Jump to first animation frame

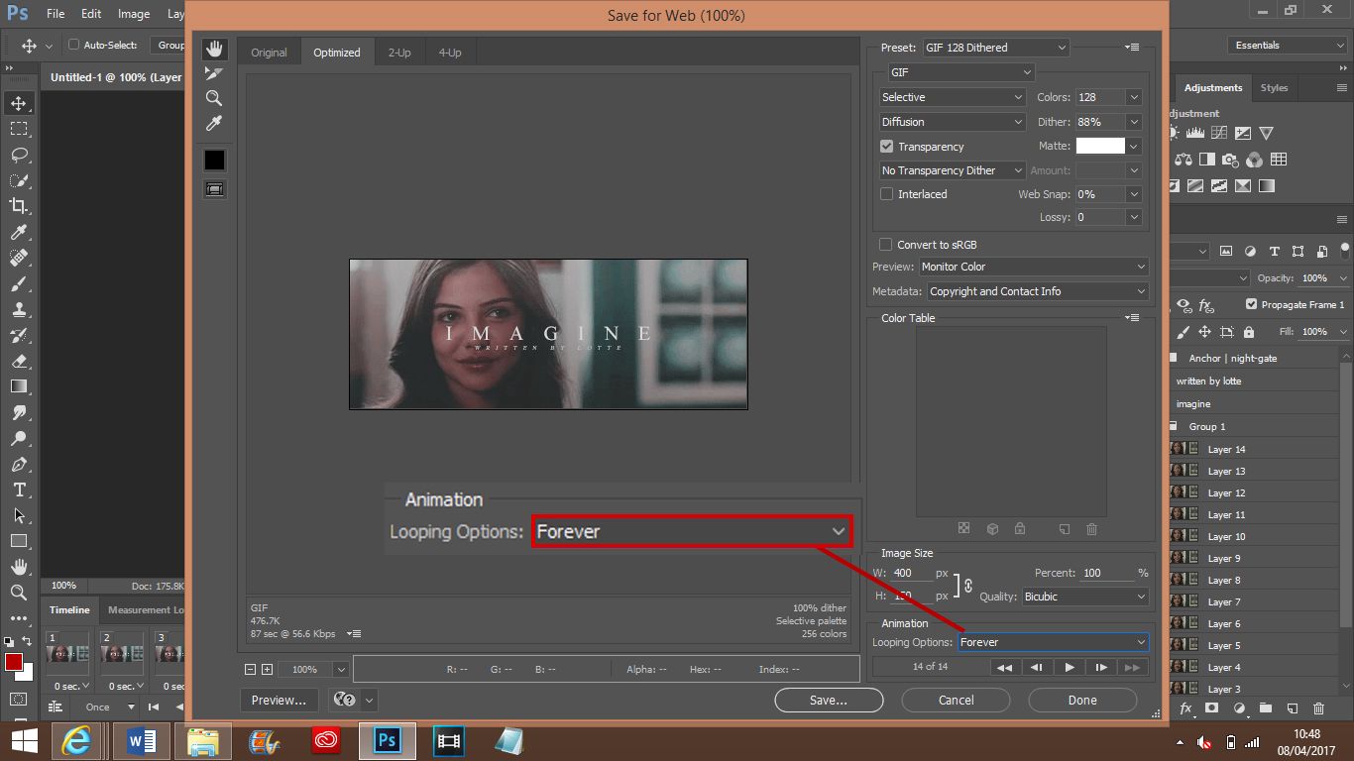point(1004,668)
